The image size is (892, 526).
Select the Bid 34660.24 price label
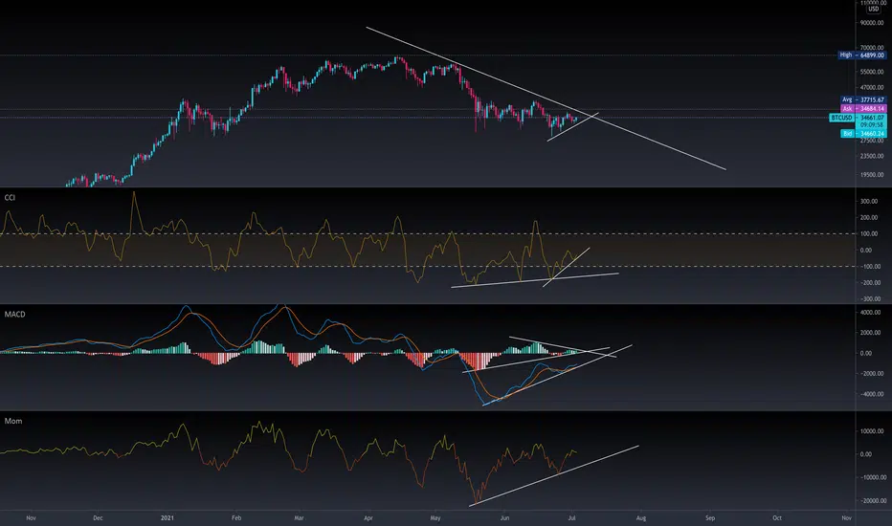click(x=863, y=134)
